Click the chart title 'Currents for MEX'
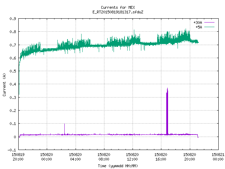 click(118, 7)
